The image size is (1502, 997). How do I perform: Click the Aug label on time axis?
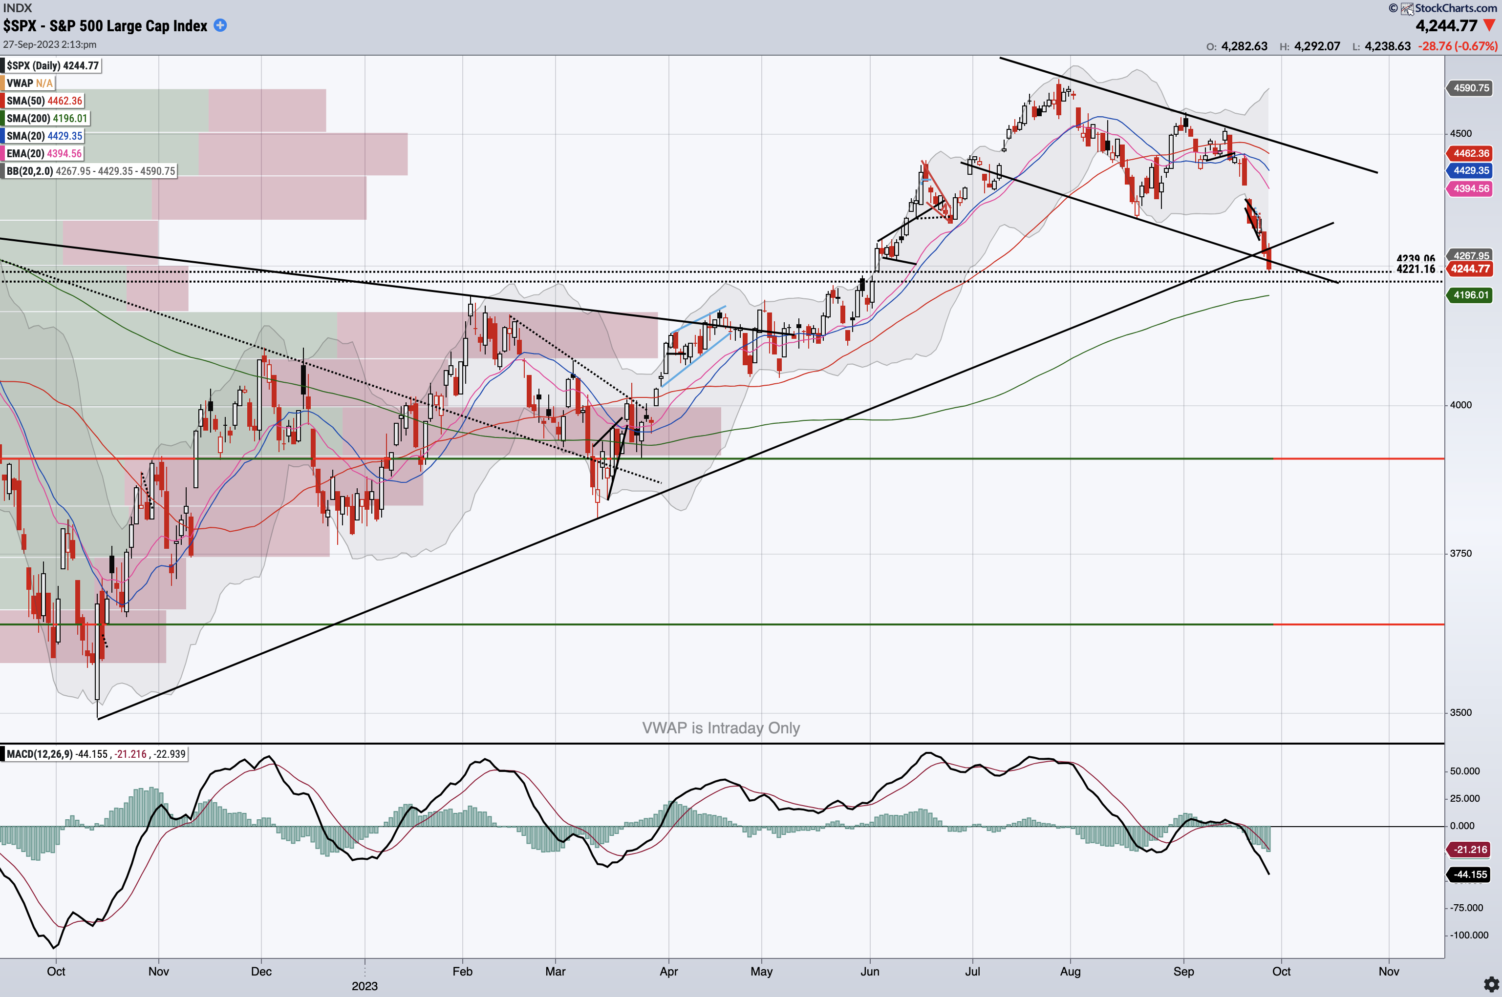[x=1070, y=972]
